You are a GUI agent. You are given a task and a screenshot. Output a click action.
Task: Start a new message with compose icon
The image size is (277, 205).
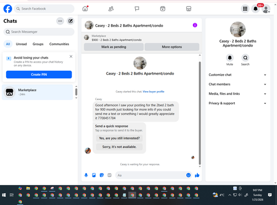(x=70, y=21)
